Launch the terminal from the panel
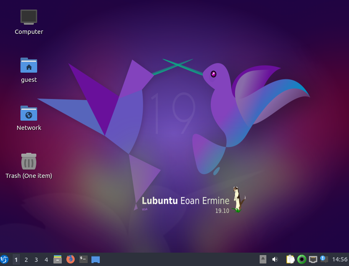This screenshot has width=349, height=266. (83, 259)
